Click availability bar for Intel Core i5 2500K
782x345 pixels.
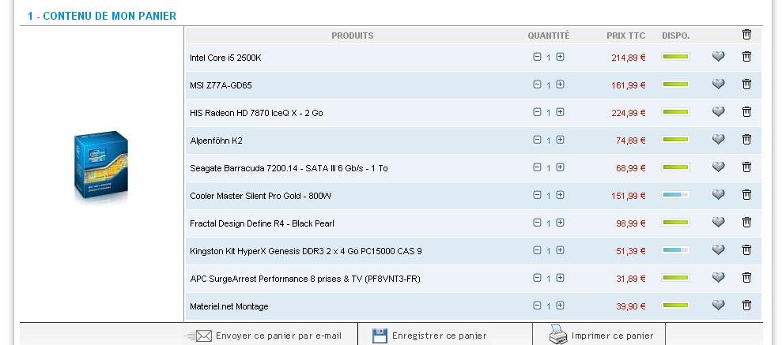[x=676, y=57]
